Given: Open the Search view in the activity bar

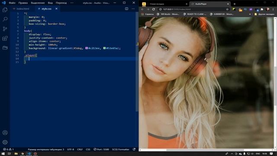Looking at the screenshot, I should (x=5, y=19).
